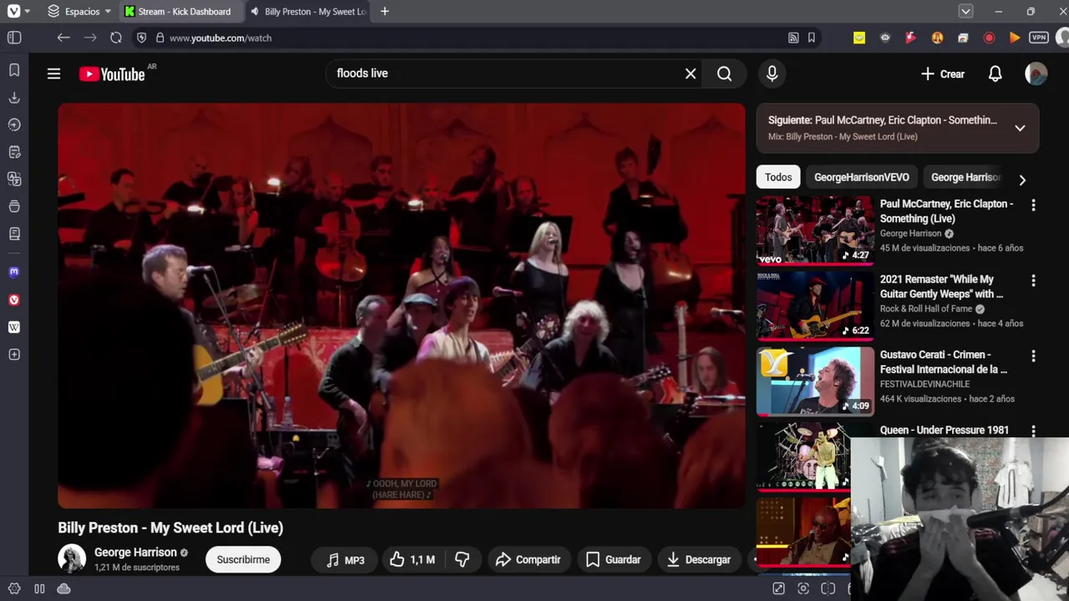The height and width of the screenshot is (601, 1069).
Task: Open the Vivaldi red web panel
Action: [x=14, y=300]
